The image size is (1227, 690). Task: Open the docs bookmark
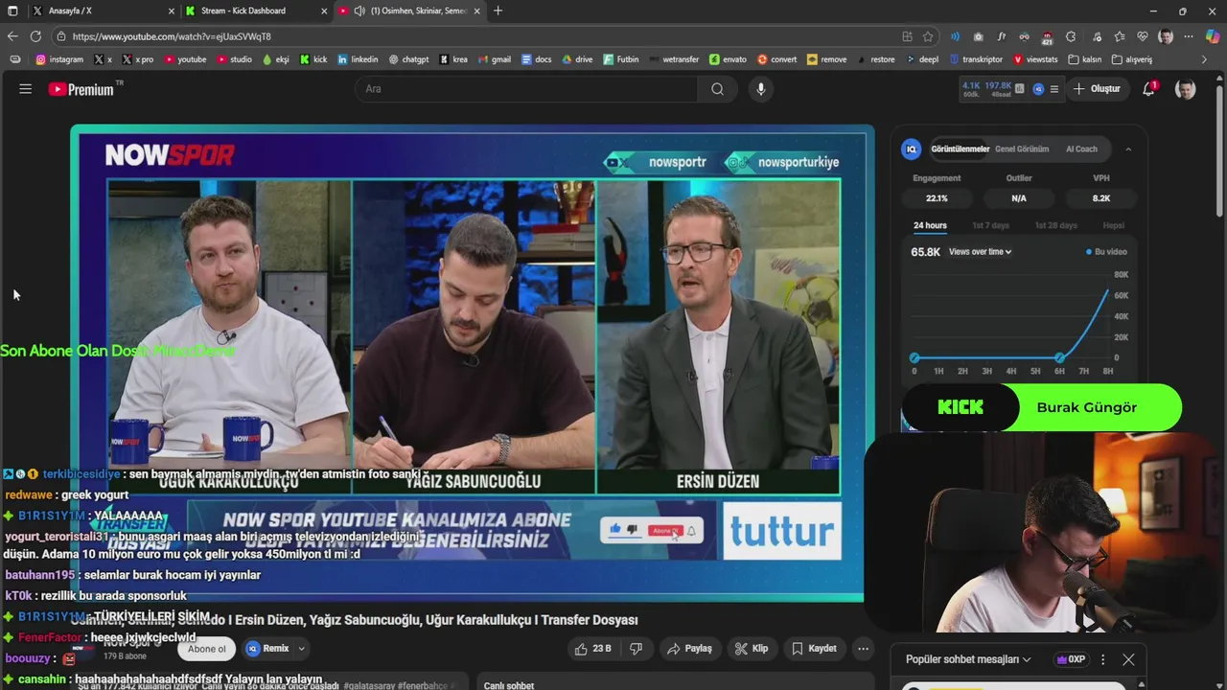(x=536, y=59)
